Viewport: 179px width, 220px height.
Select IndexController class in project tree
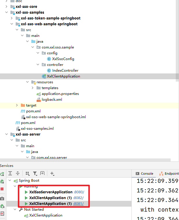(65, 71)
